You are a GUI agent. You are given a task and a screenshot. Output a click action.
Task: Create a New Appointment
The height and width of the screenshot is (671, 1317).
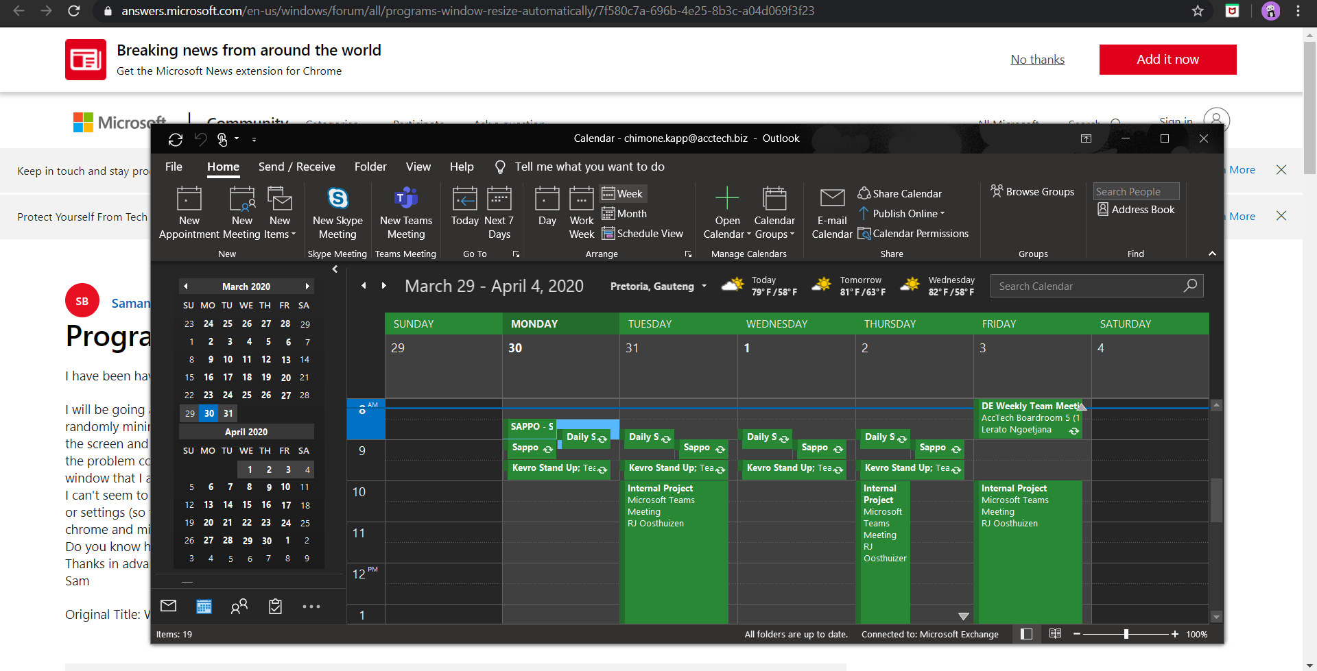point(189,213)
